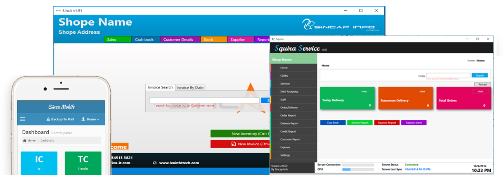The image size is (504, 175).
Task: Select Order Report in Squira sidebar
Action: click(x=293, y=115)
